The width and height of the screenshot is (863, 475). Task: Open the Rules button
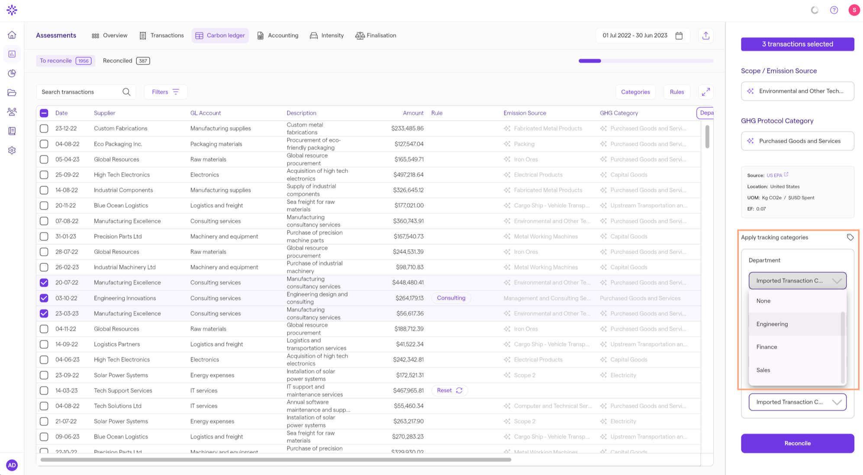[x=677, y=92]
